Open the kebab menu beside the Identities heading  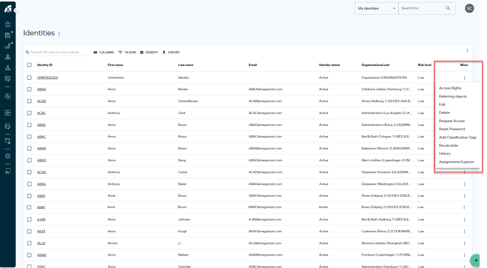pyautogui.click(x=59, y=33)
